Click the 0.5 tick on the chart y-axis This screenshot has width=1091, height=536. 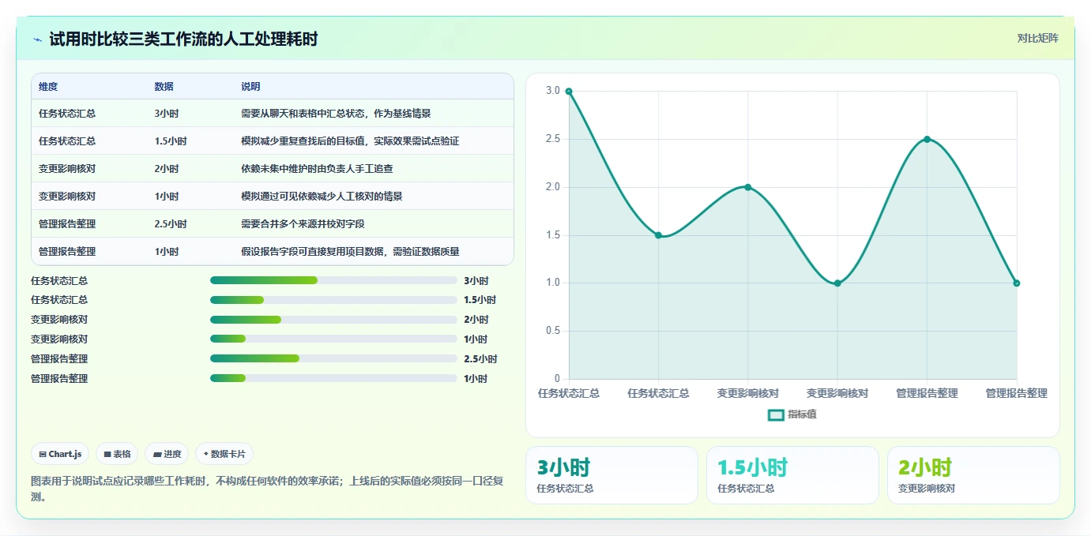pyautogui.click(x=553, y=331)
